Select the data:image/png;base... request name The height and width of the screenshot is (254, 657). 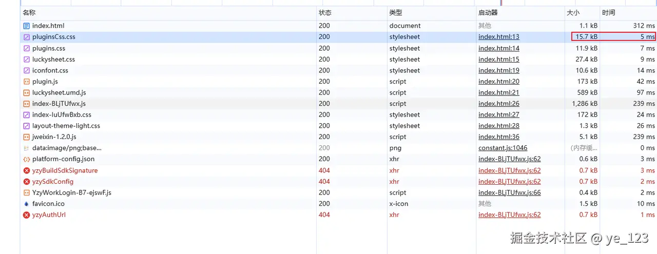[67, 148]
